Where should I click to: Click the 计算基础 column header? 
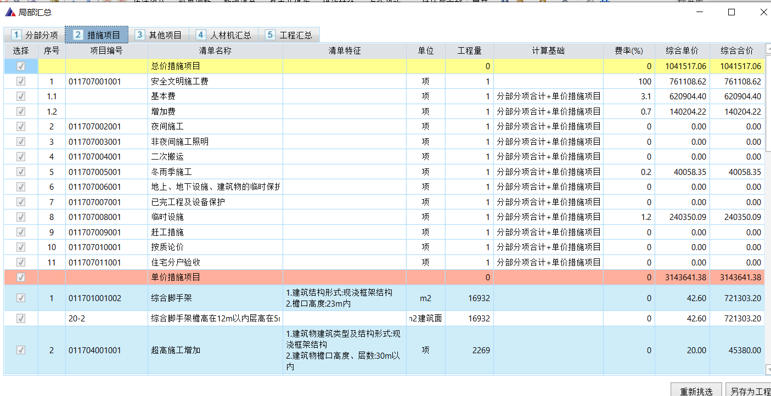coord(548,51)
